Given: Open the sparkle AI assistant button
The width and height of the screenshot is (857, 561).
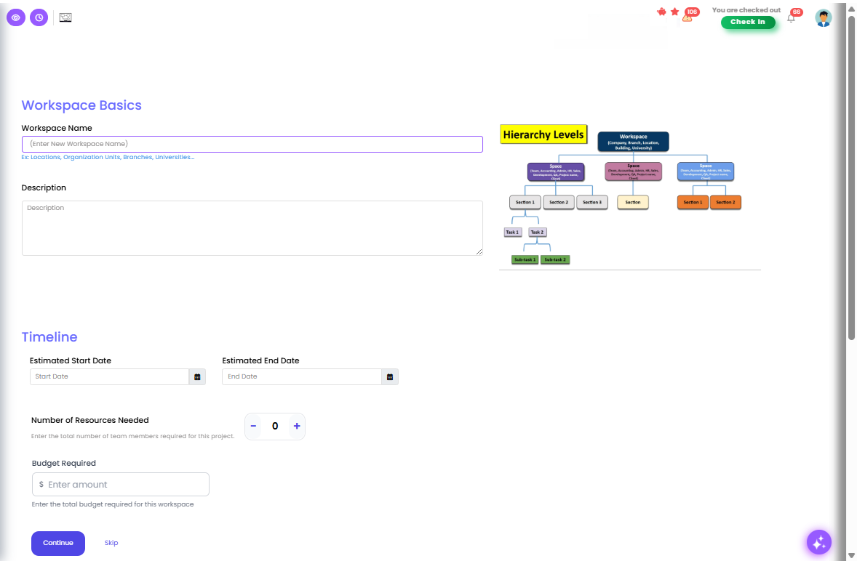Looking at the screenshot, I should coord(818,542).
